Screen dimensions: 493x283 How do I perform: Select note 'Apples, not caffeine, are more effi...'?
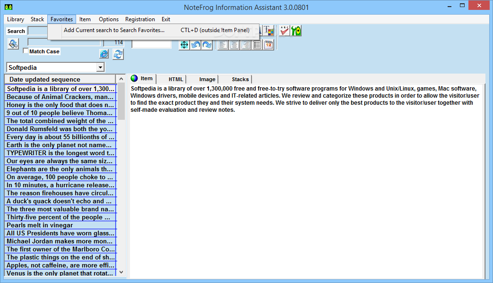(61, 266)
